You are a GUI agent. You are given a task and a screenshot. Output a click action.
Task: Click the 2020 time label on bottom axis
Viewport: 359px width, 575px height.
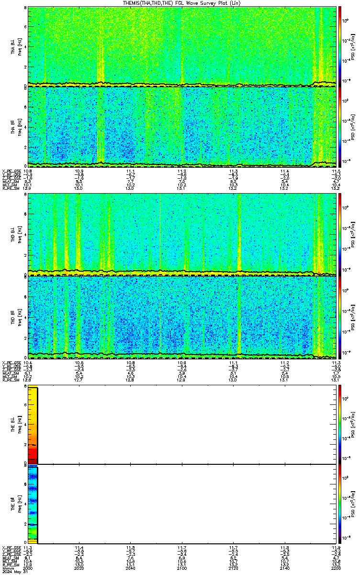coord(79,568)
